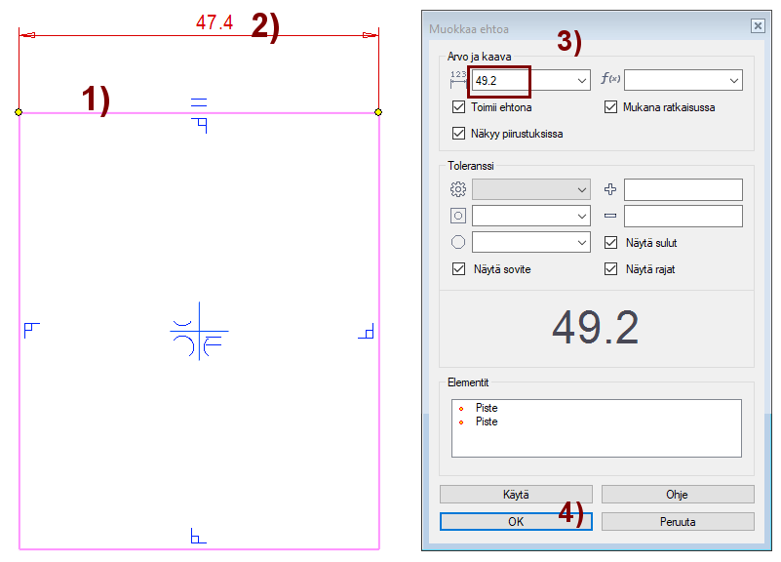Screen dimensions: 781x562
Task: Click the 47.4 dimension value in sketch
Action: click(x=215, y=22)
